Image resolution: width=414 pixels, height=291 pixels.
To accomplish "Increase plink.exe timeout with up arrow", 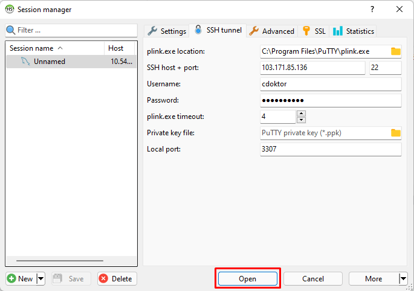I will tap(302, 114).
